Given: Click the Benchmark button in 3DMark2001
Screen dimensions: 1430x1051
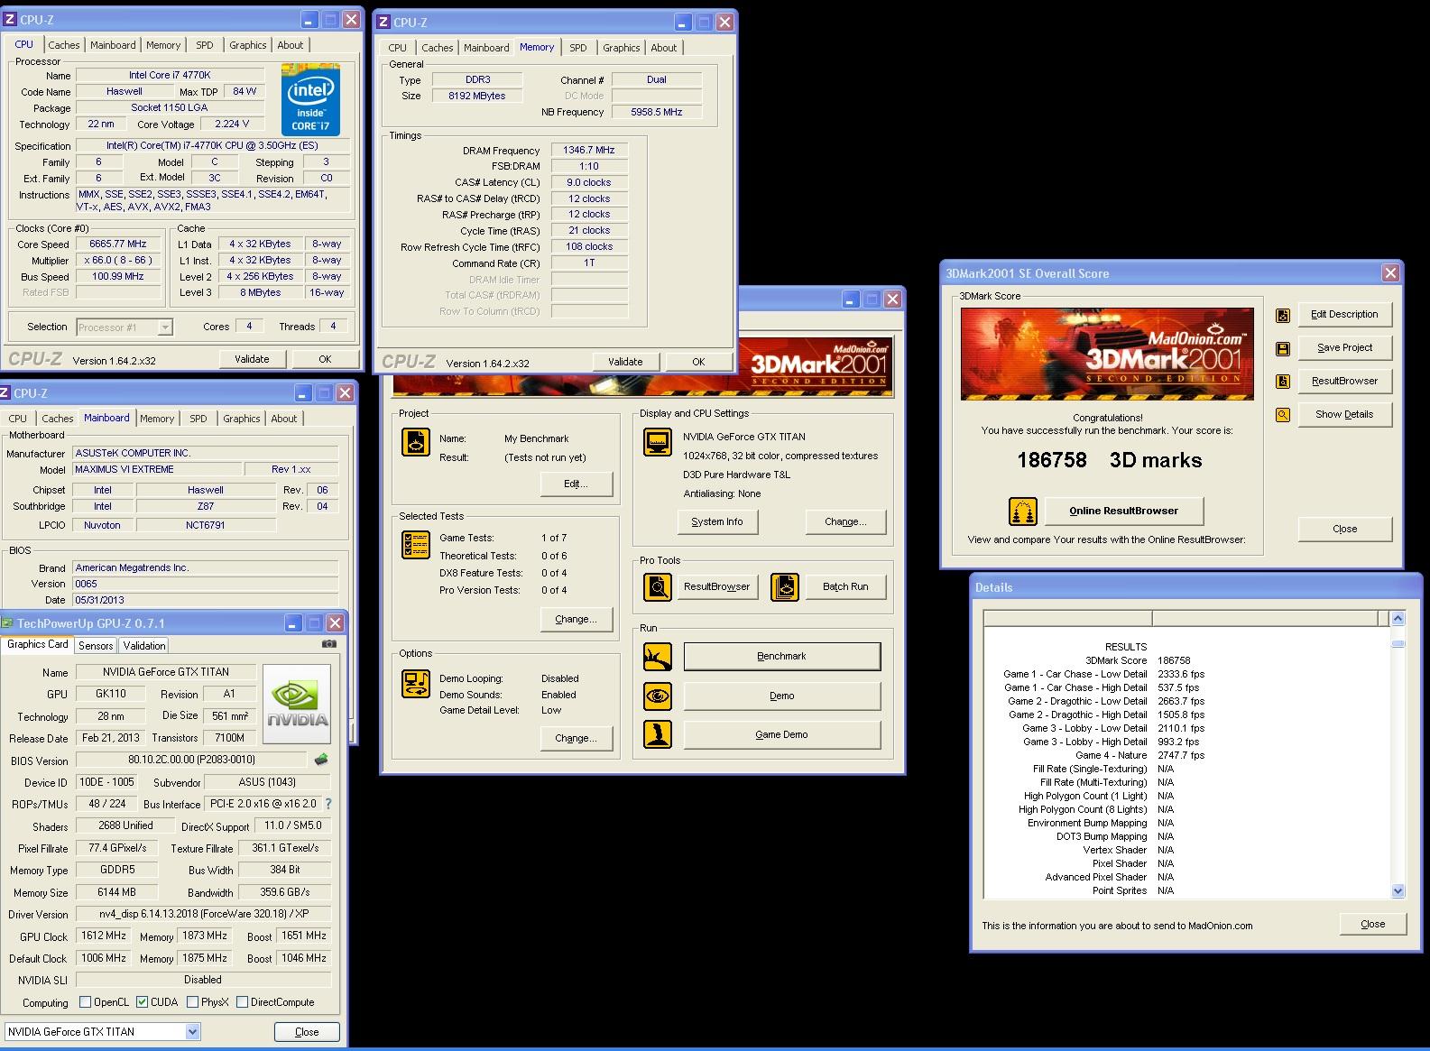Looking at the screenshot, I should (x=782, y=657).
